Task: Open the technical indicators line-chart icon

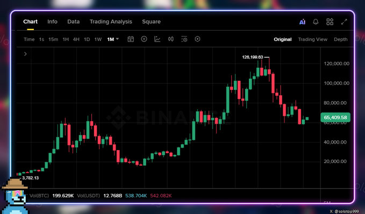Action: pyautogui.click(x=158, y=39)
